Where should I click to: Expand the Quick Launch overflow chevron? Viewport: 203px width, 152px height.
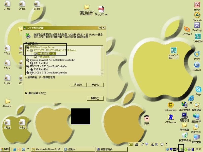coord(28,149)
